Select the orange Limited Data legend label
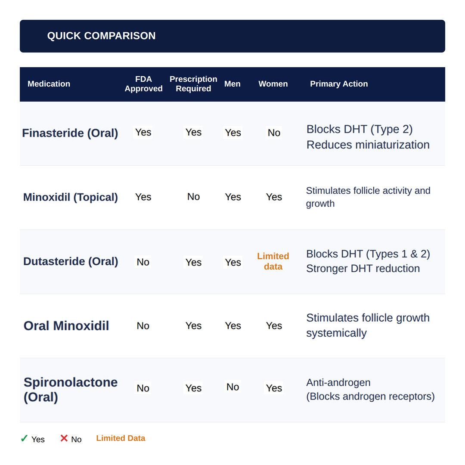465x465 pixels. coord(121,438)
